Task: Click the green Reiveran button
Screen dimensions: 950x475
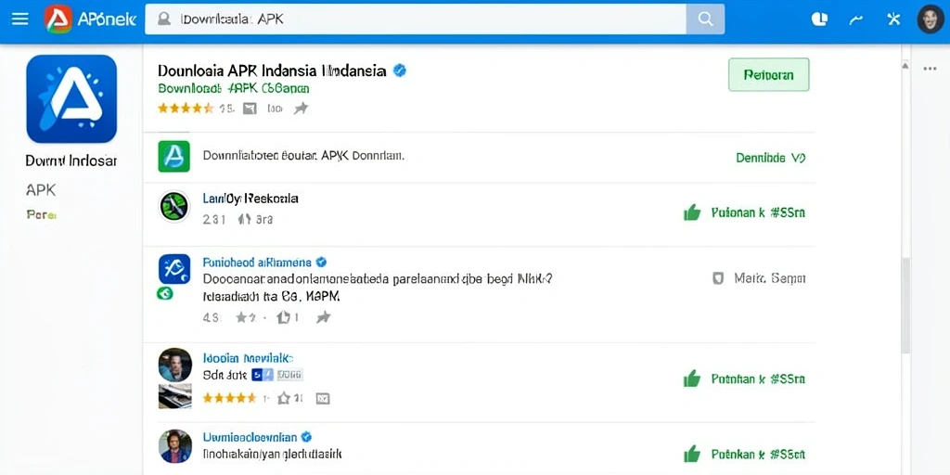Action: [x=768, y=74]
